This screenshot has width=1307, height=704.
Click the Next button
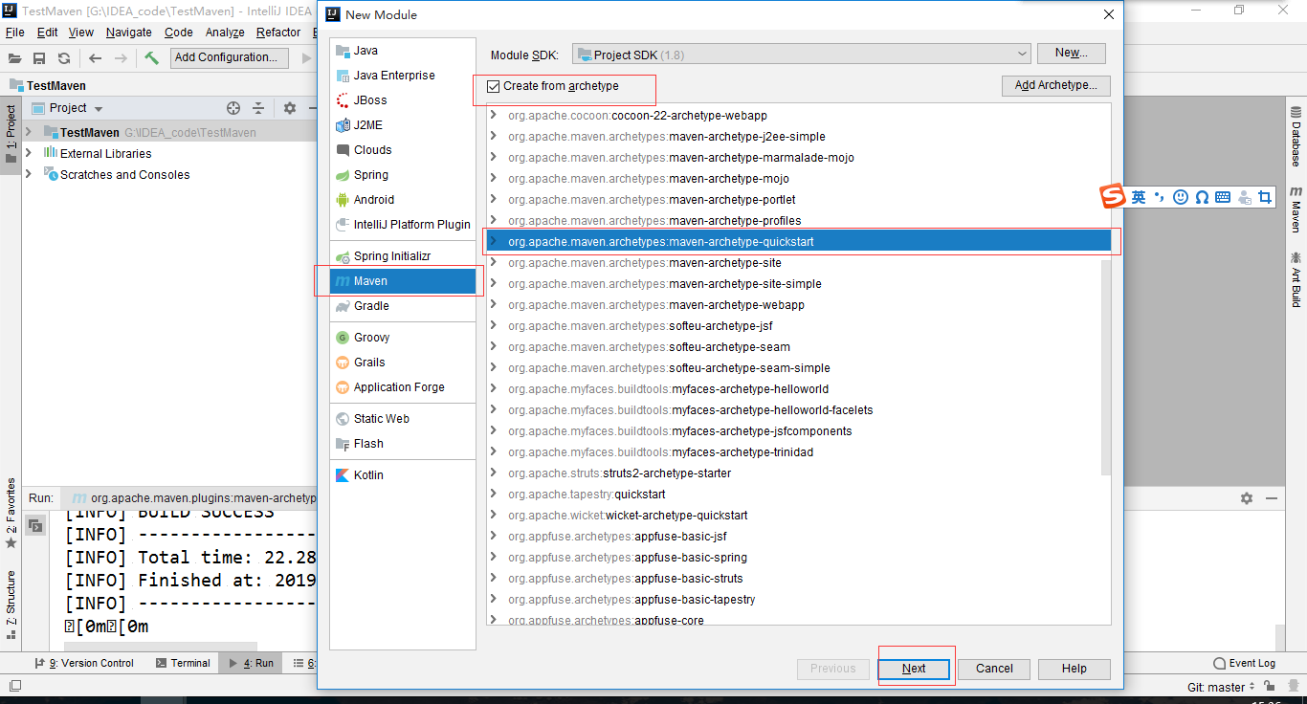click(x=914, y=669)
